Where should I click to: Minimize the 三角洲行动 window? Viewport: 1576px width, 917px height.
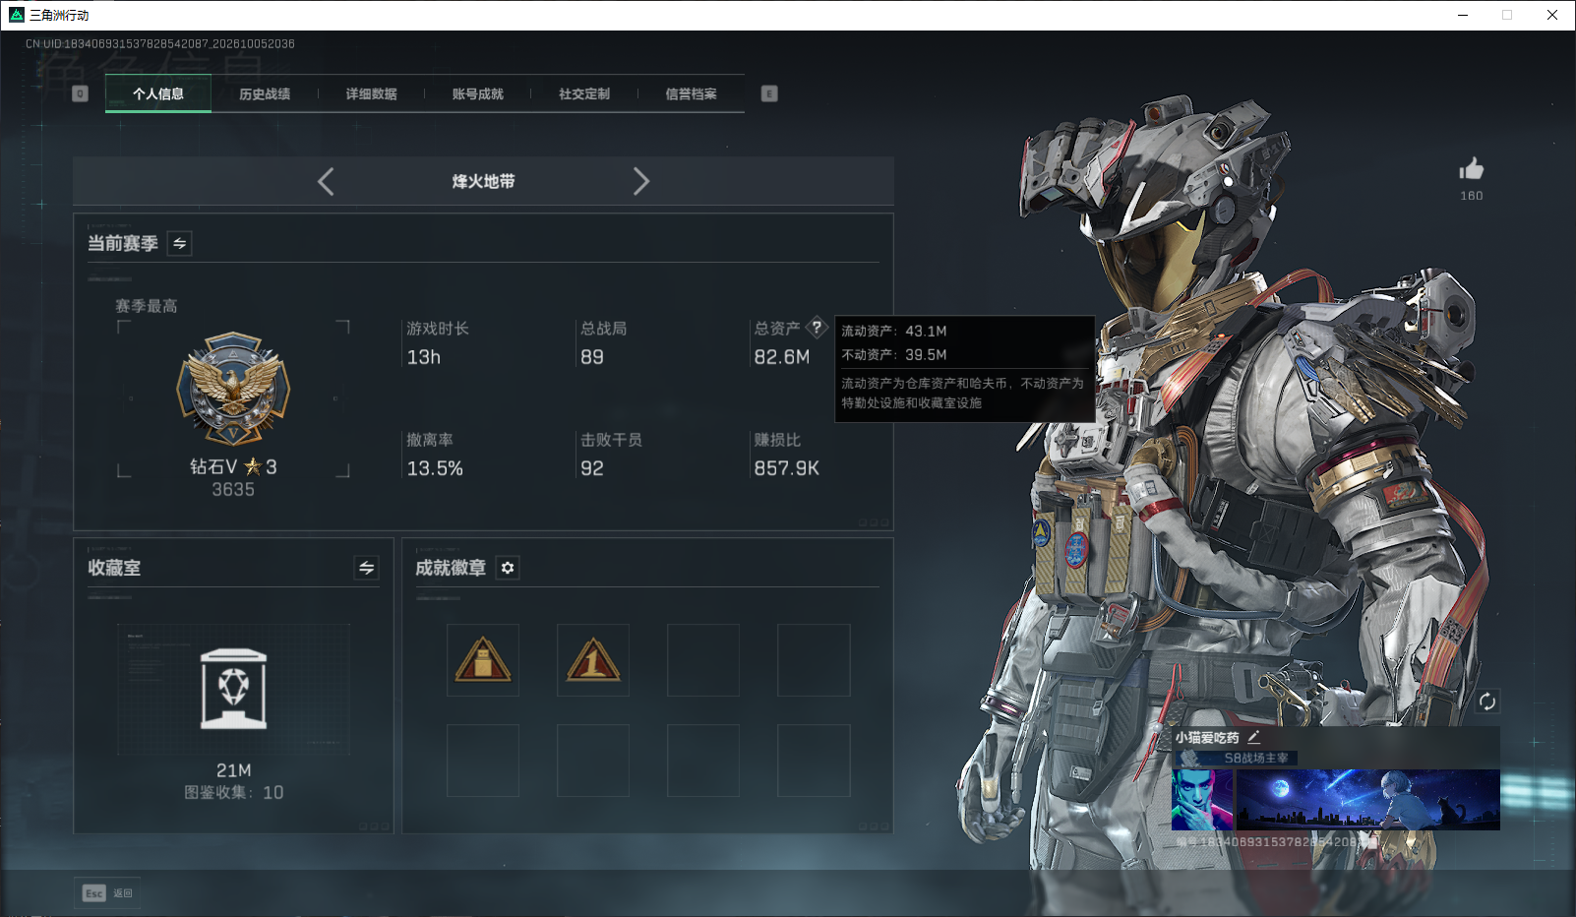pyautogui.click(x=1463, y=15)
